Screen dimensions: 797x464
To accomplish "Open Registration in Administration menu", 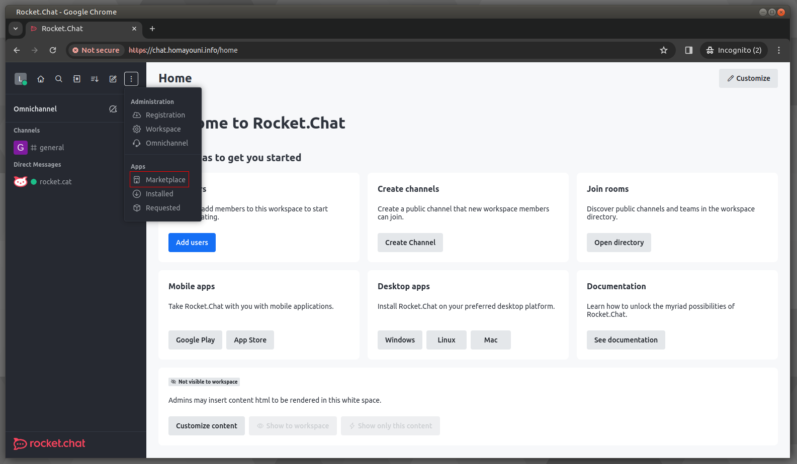I will click(x=163, y=115).
